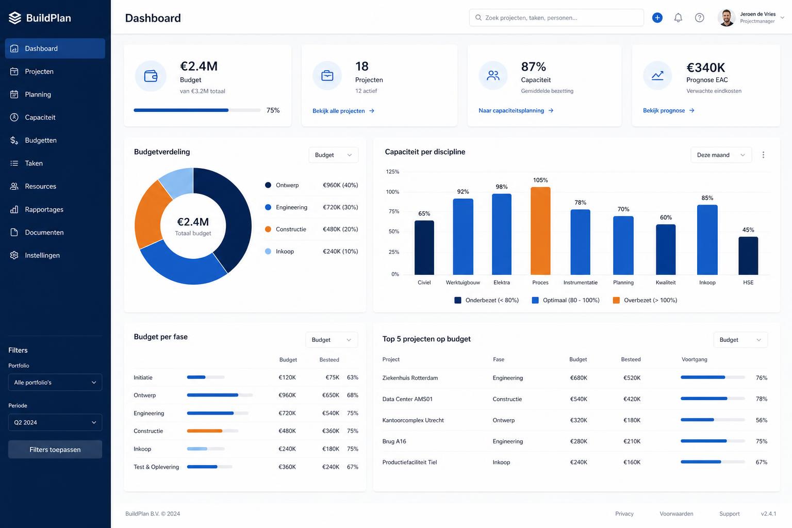Click the HSE bar at 45%

pyautogui.click(x=748, y=256)
